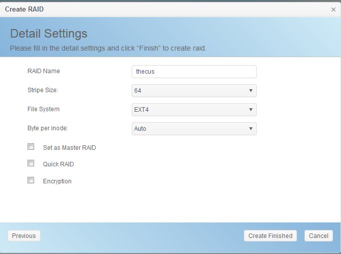This screenshot has height=254, width=341.
Task: Focus the RAID Name text field
Action: coord(194,72)
